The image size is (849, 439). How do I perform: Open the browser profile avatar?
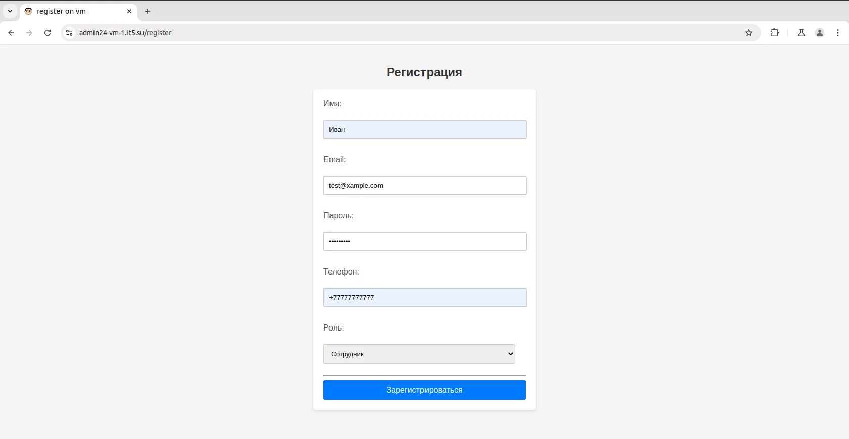click(x=820, y=33)
